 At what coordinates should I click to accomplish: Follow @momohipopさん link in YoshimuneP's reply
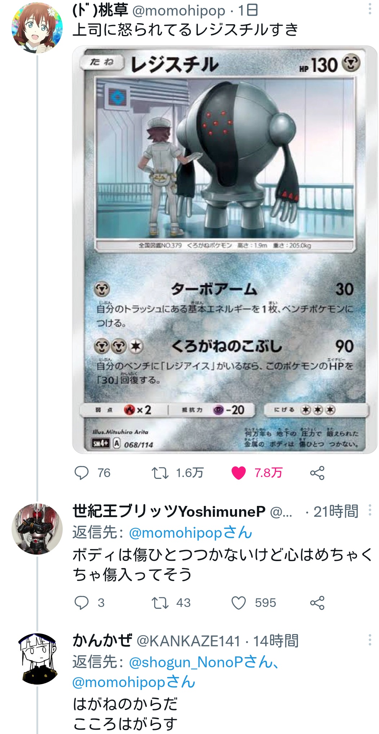(191, 533)
